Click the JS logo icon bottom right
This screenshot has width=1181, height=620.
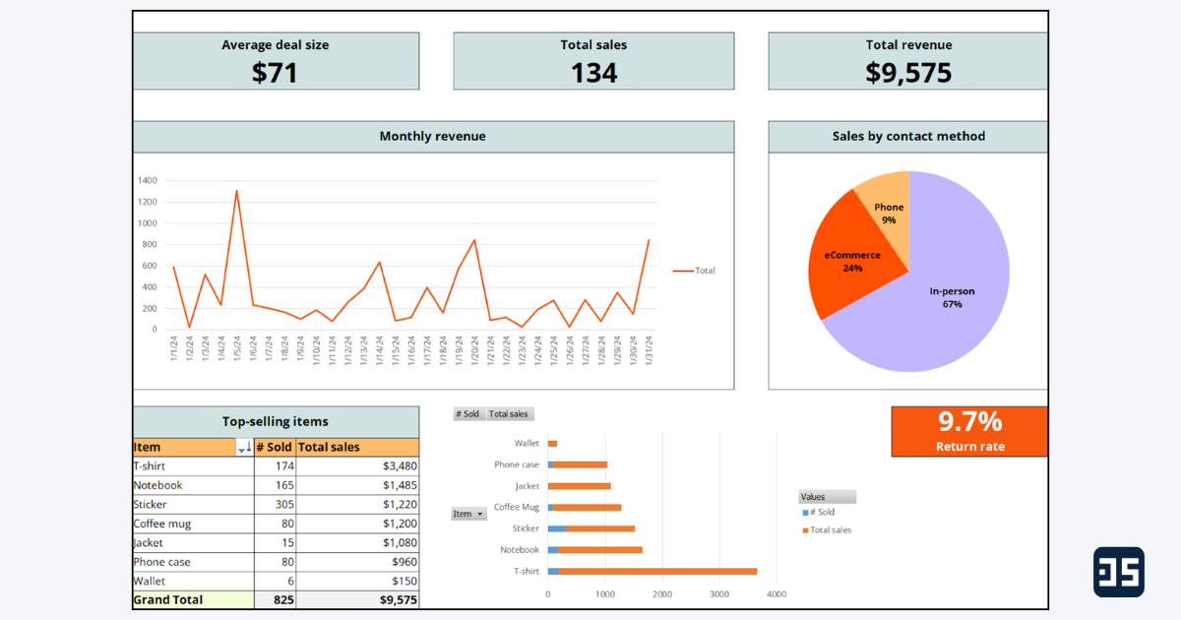tap(1118, 572)
